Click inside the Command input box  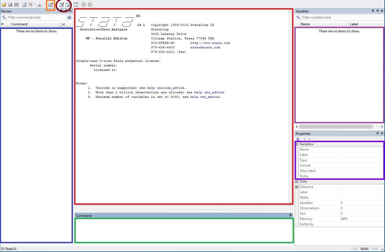pos(184,231)
